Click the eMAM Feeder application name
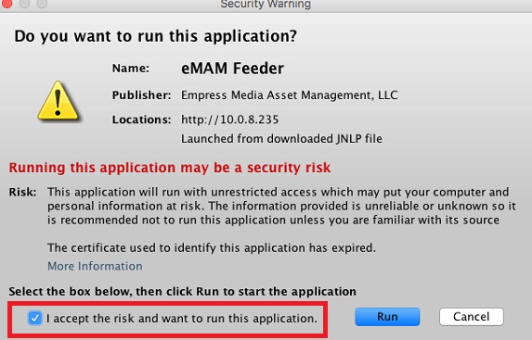This screenshot has width=532, height=340. [x=232, y=68]
